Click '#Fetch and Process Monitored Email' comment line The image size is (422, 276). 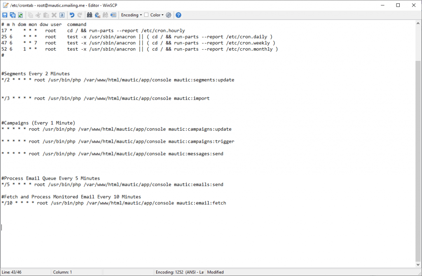(x=71, y=197)
